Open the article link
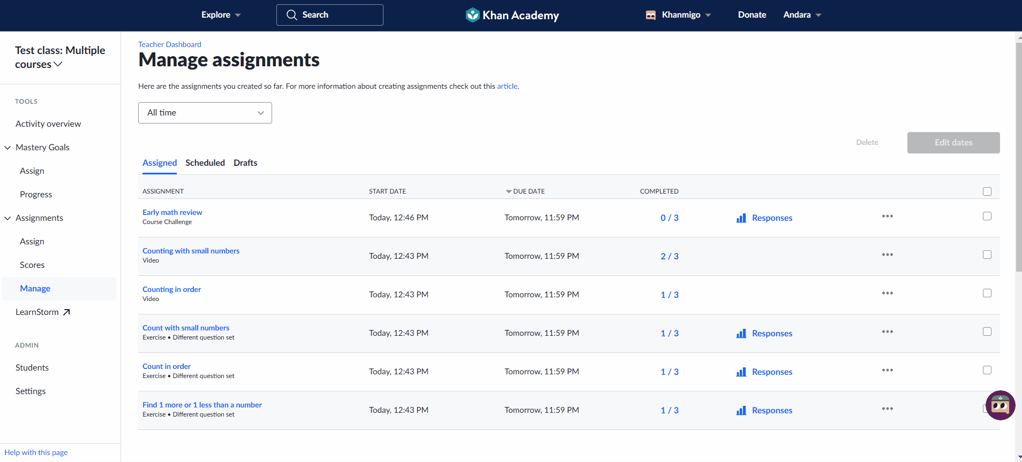The width and height of the screenshot is (1022, 462). 507,86
